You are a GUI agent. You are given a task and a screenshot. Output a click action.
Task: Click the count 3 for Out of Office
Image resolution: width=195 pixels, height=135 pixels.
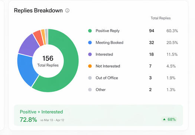(x=150, y=78)
